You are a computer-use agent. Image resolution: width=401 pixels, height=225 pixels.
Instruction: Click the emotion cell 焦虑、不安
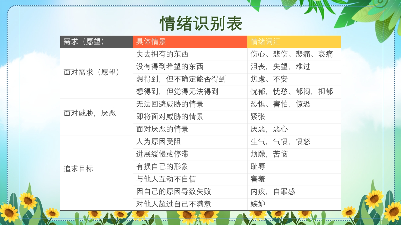click(294, 79)
